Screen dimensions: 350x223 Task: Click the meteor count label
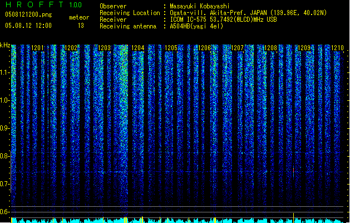click(x=79, y=17)
